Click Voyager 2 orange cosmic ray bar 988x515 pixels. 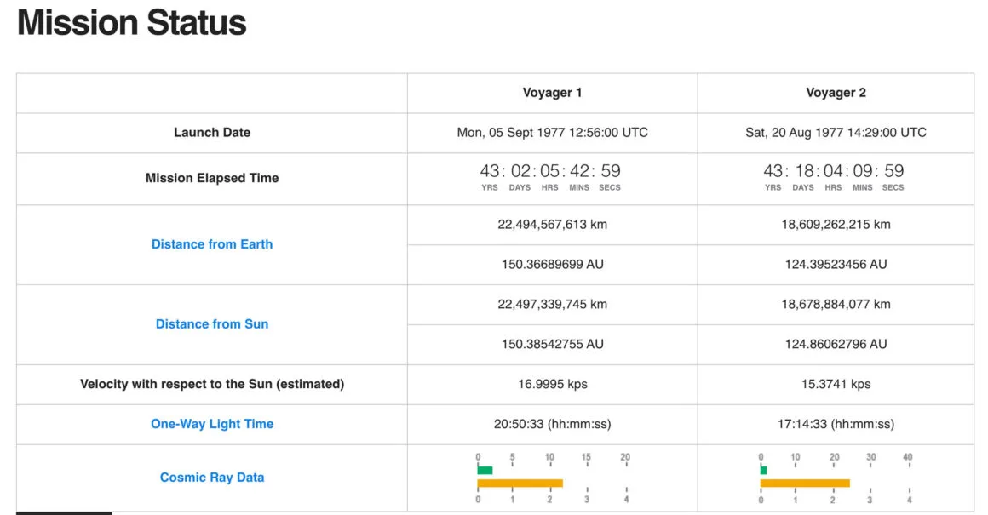pyautogui.click(x=805, y=484)
